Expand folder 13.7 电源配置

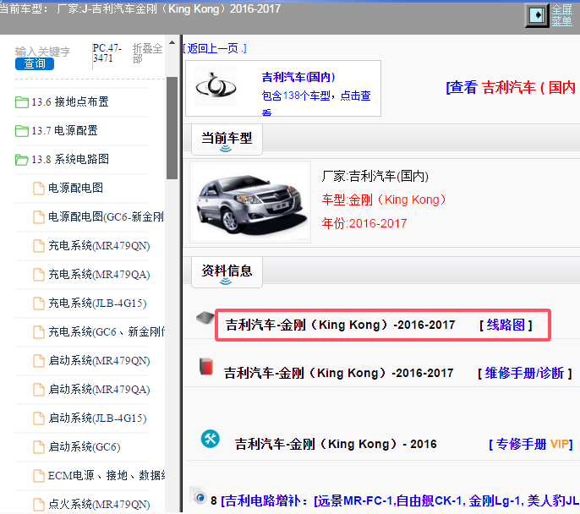click(64, 130)
